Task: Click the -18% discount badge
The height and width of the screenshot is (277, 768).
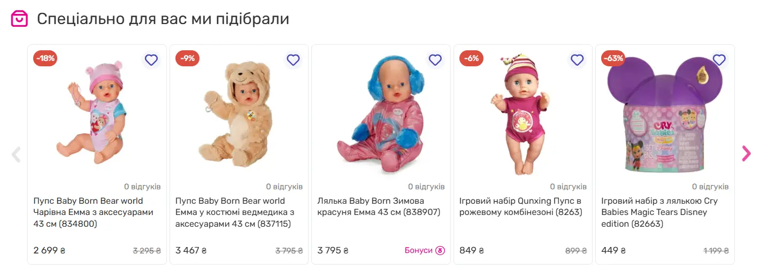Action: [45, 58]
